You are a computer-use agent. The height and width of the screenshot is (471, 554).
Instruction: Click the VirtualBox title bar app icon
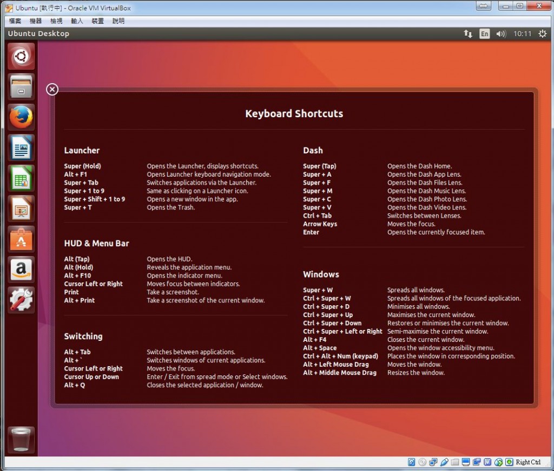pyautogui.click(x=9, y=8)
